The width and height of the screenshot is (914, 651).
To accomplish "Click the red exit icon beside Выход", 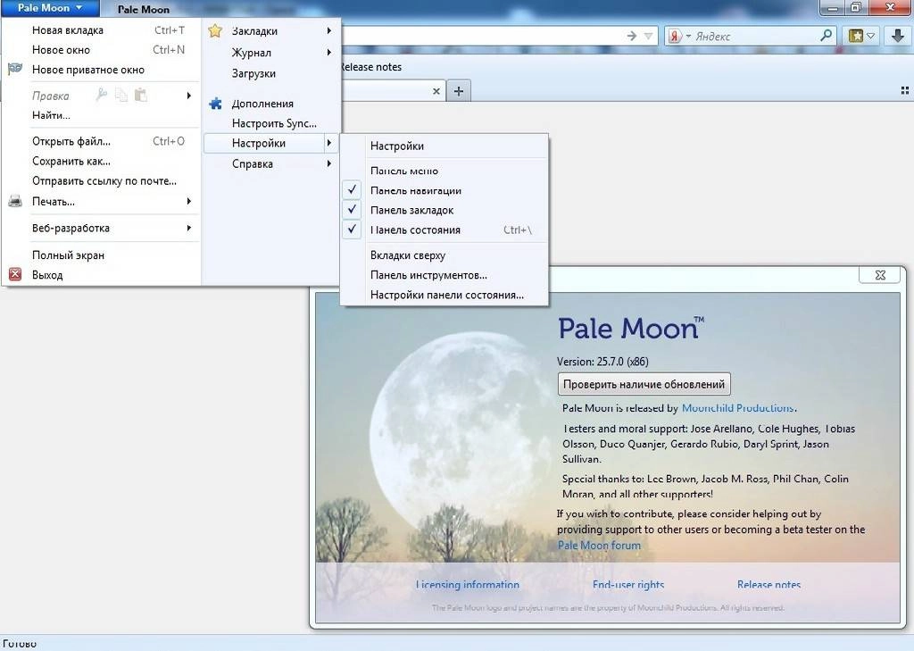I will 15,275.
